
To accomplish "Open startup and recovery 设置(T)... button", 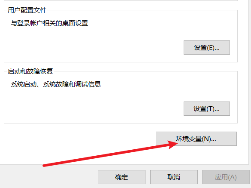I will point(207,108).
